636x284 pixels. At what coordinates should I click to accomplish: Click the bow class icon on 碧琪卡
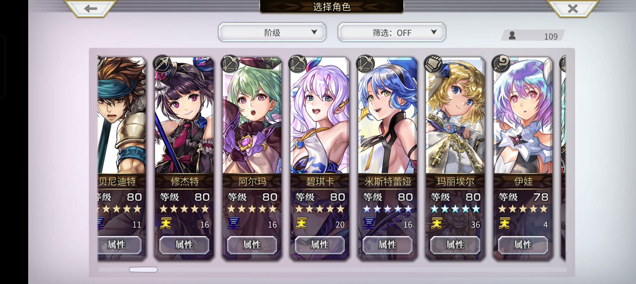[x=298, y=63]
